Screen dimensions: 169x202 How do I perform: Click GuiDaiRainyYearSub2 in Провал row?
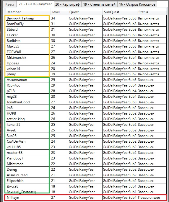pyautogui.click(x=120, y=63)
